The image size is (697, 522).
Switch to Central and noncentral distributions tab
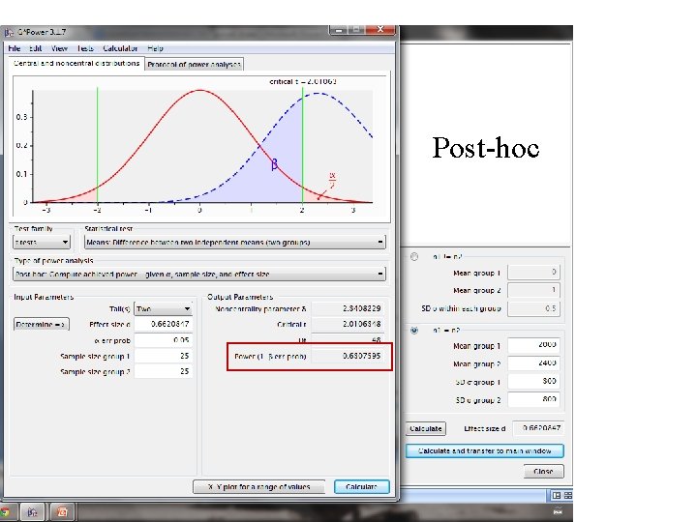coord(76,64)
